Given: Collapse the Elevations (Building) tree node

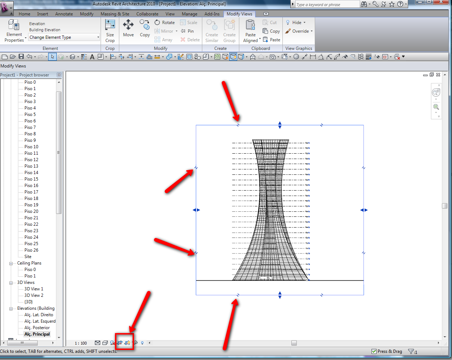Looking at the screenshot, I should click(11, 308).
